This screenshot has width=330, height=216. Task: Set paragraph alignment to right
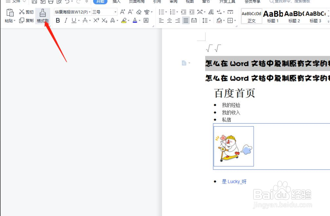(177, 21)
